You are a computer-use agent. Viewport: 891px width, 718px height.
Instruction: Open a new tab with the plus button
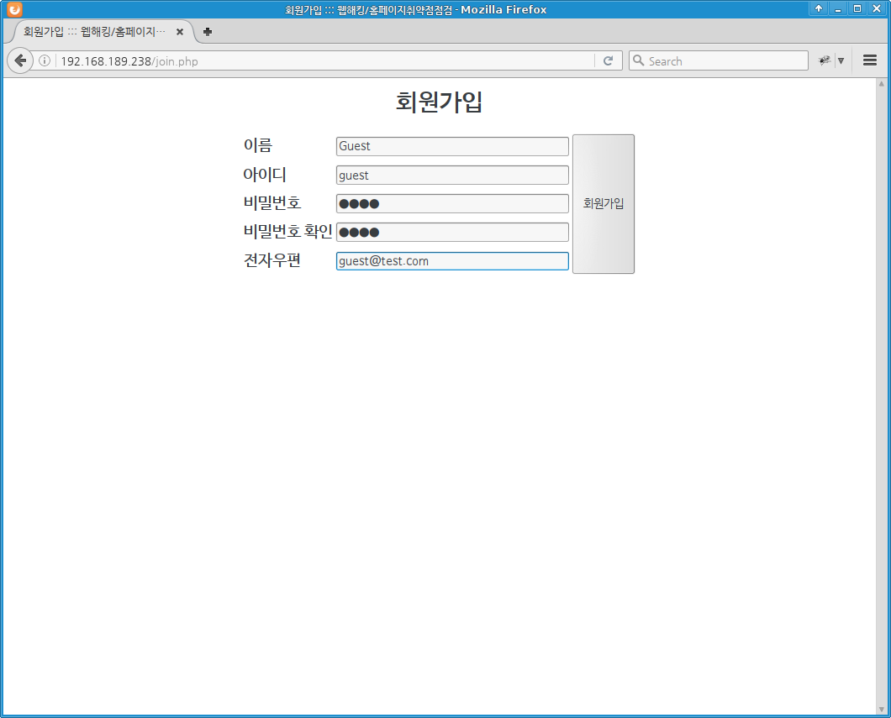click(x=208, y=32)
